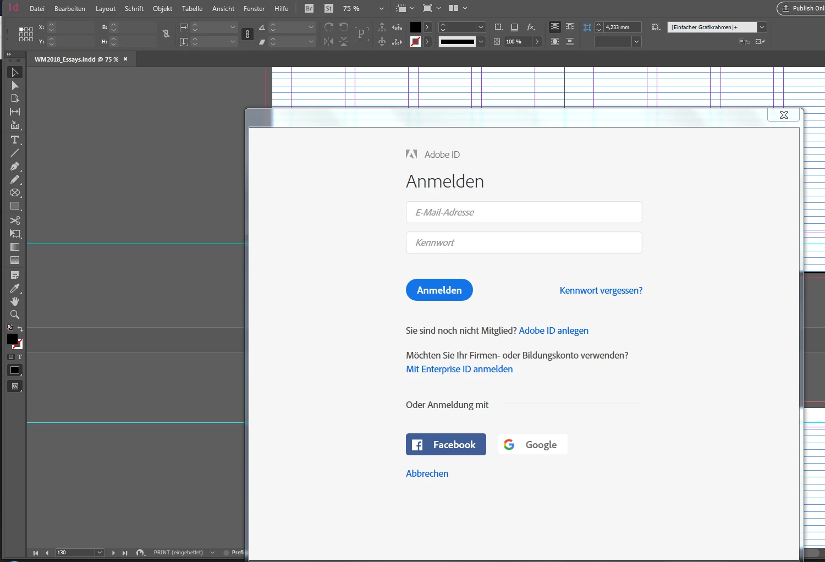The width and height of the screenshot is (825, 562).
Task: Expand the arrange documents dropdown
Action: tap(465, 8)
